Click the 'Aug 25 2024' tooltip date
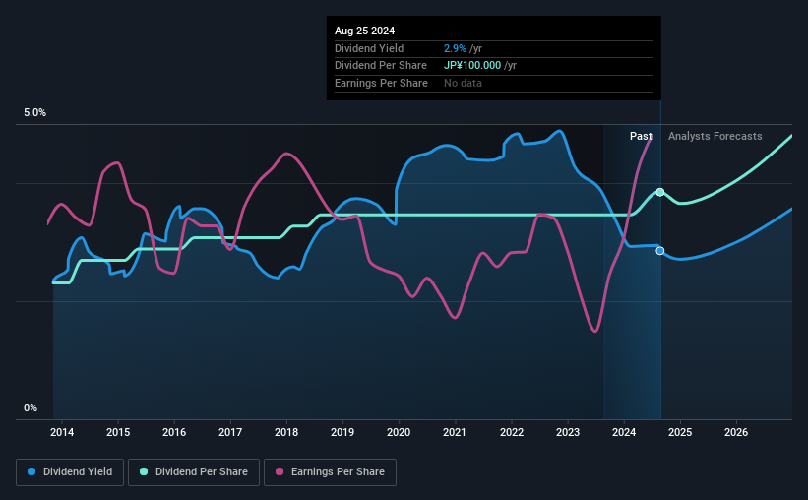This screenshot has width=808, height=500. 365,31
